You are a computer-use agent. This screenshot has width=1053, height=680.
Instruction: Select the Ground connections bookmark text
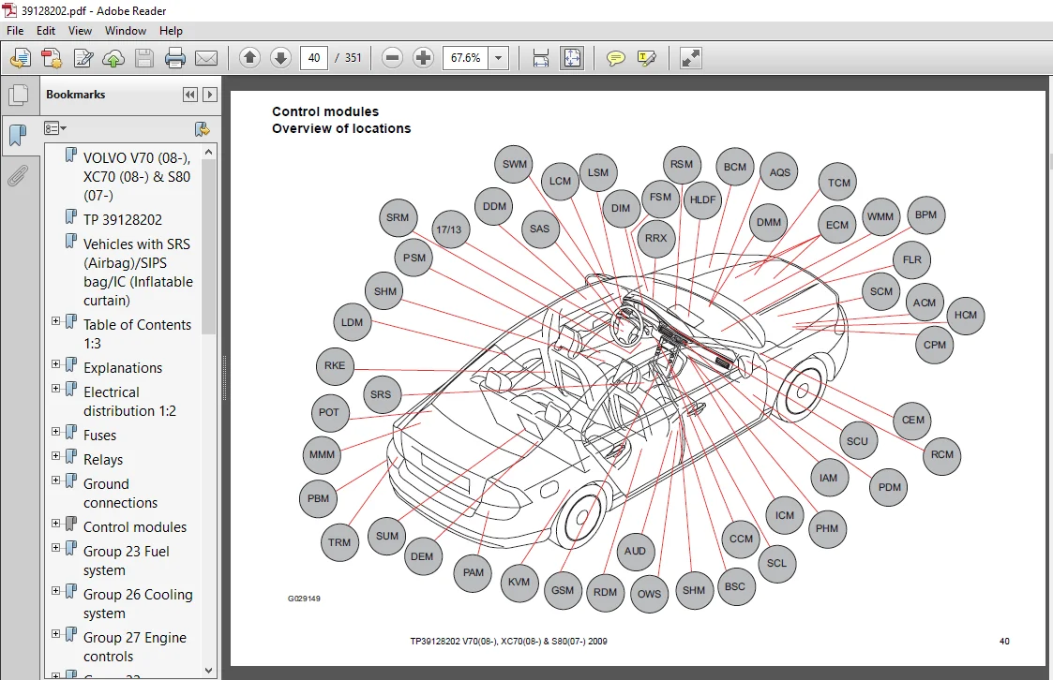coord(120,493)
